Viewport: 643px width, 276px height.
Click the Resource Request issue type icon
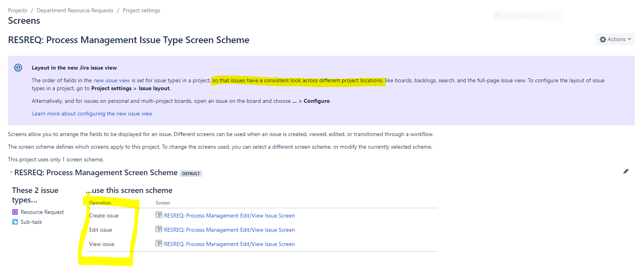15,212
